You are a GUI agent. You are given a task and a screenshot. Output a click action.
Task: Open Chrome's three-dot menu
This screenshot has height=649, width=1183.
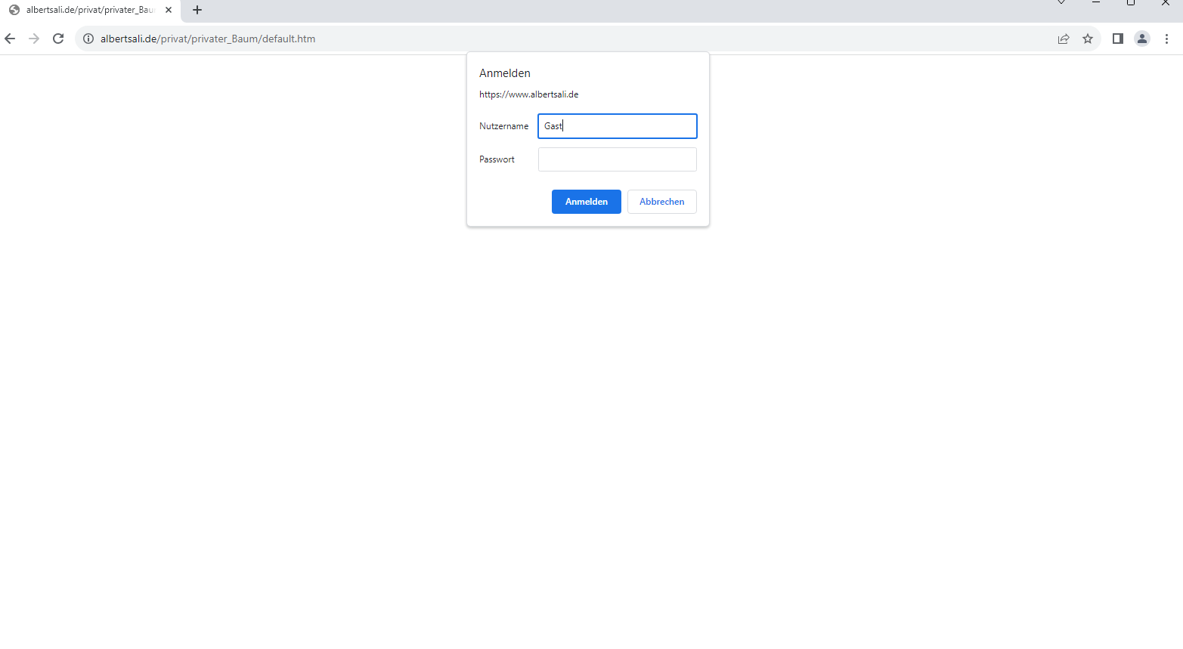coord(1166,39)
